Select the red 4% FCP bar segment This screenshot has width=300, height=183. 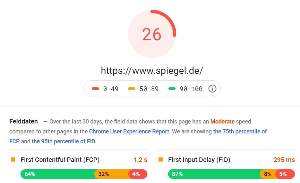tap(138, 174)
